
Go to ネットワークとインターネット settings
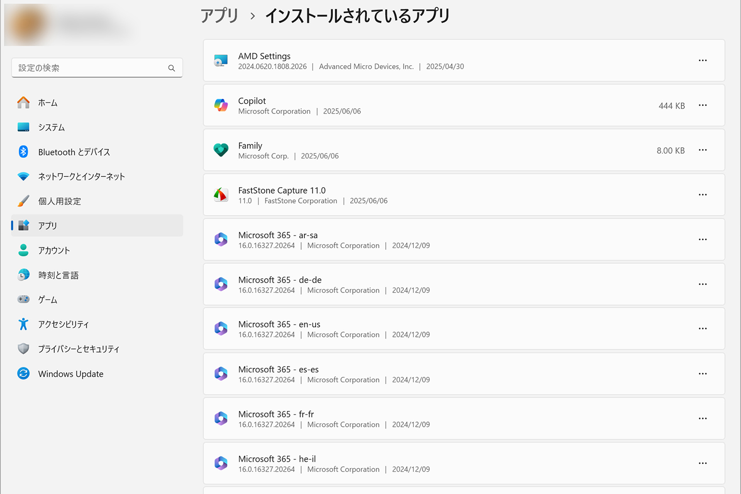point(82,176)
